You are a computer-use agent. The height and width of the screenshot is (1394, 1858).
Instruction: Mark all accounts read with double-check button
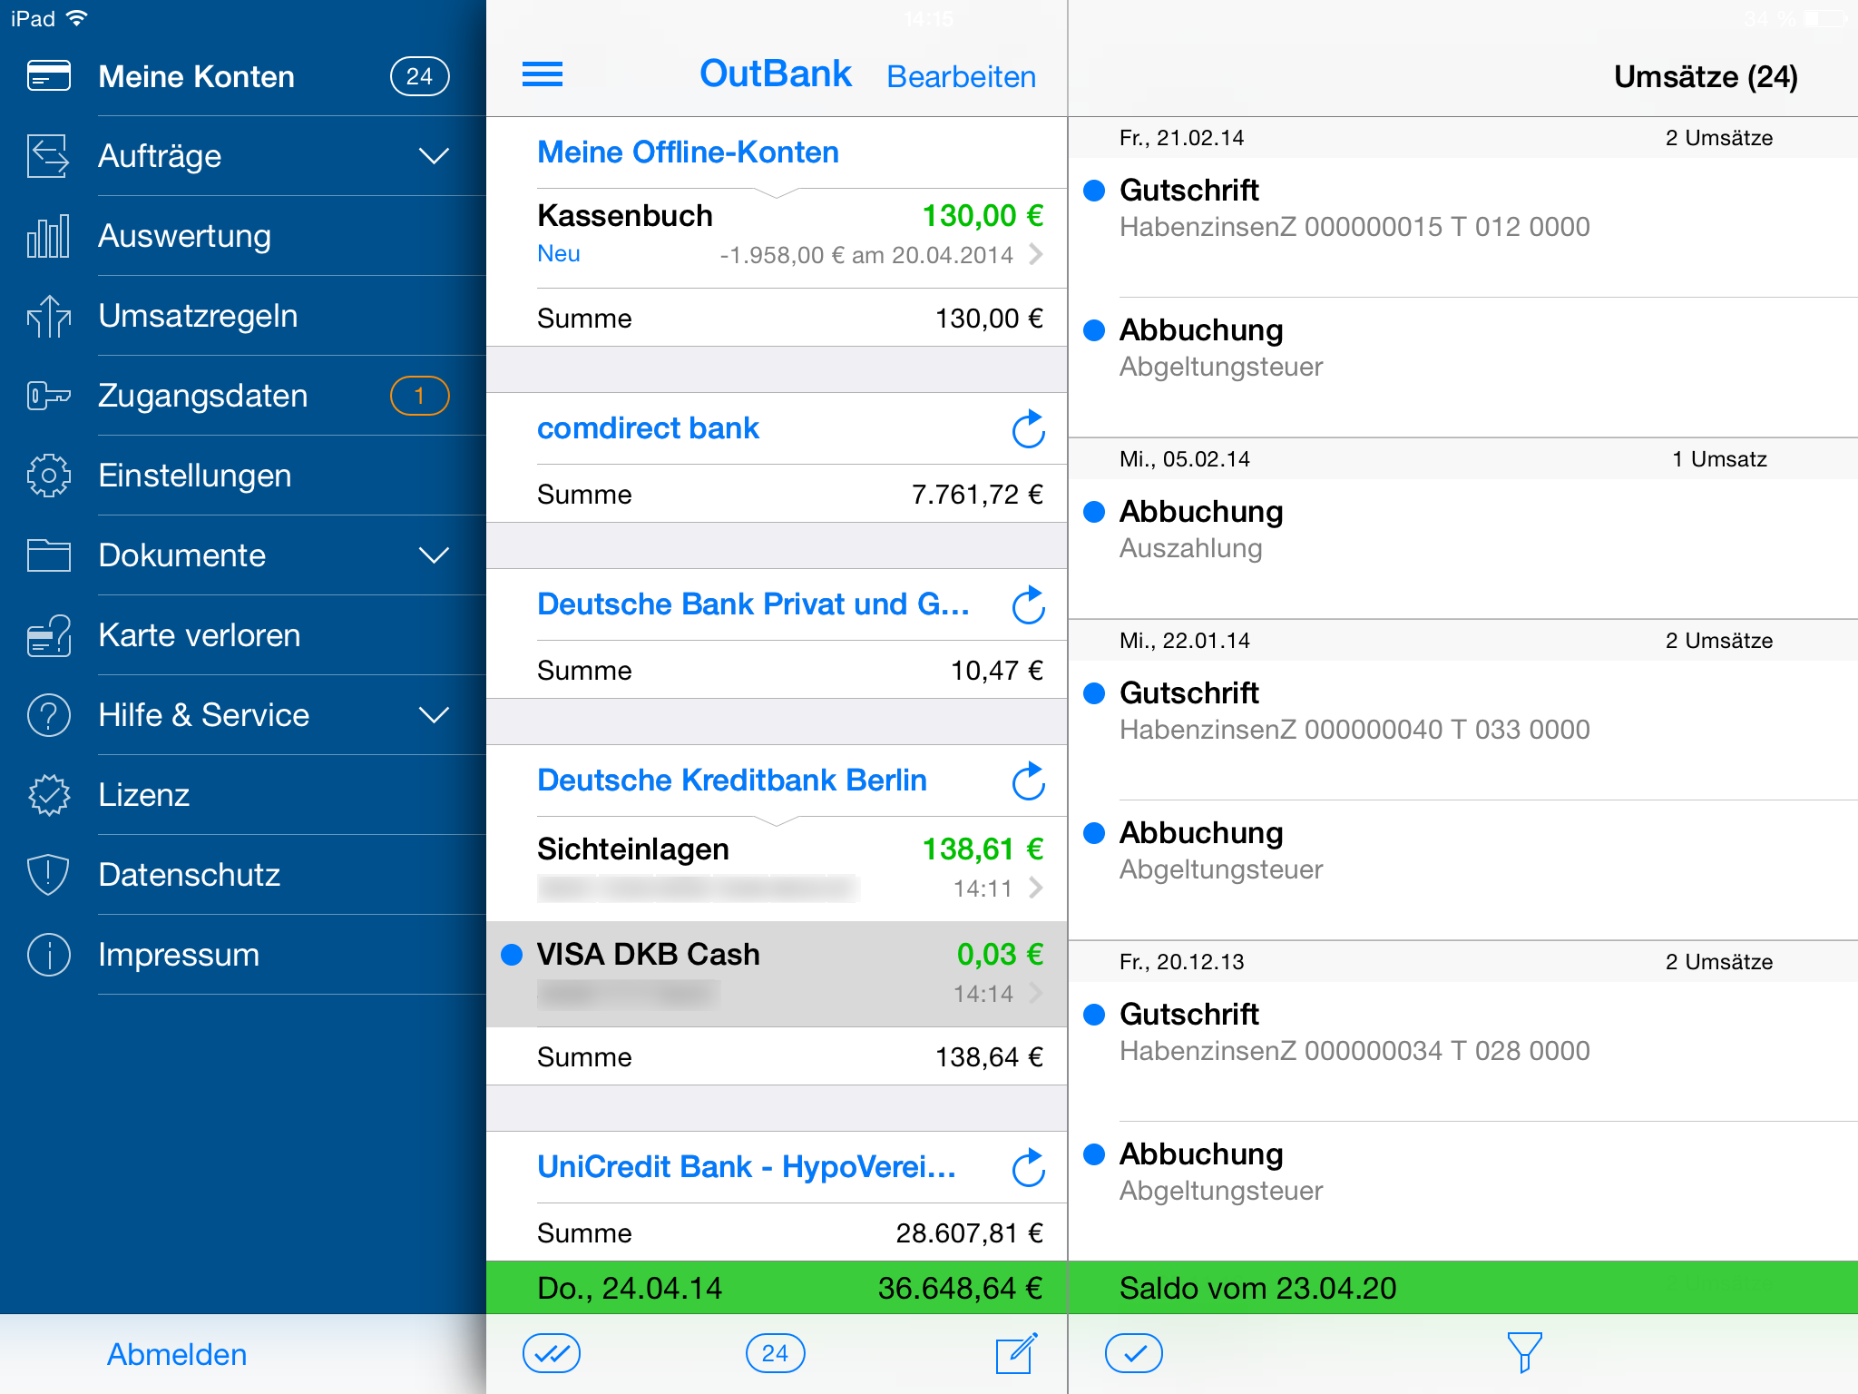[x=551, y=1353]
